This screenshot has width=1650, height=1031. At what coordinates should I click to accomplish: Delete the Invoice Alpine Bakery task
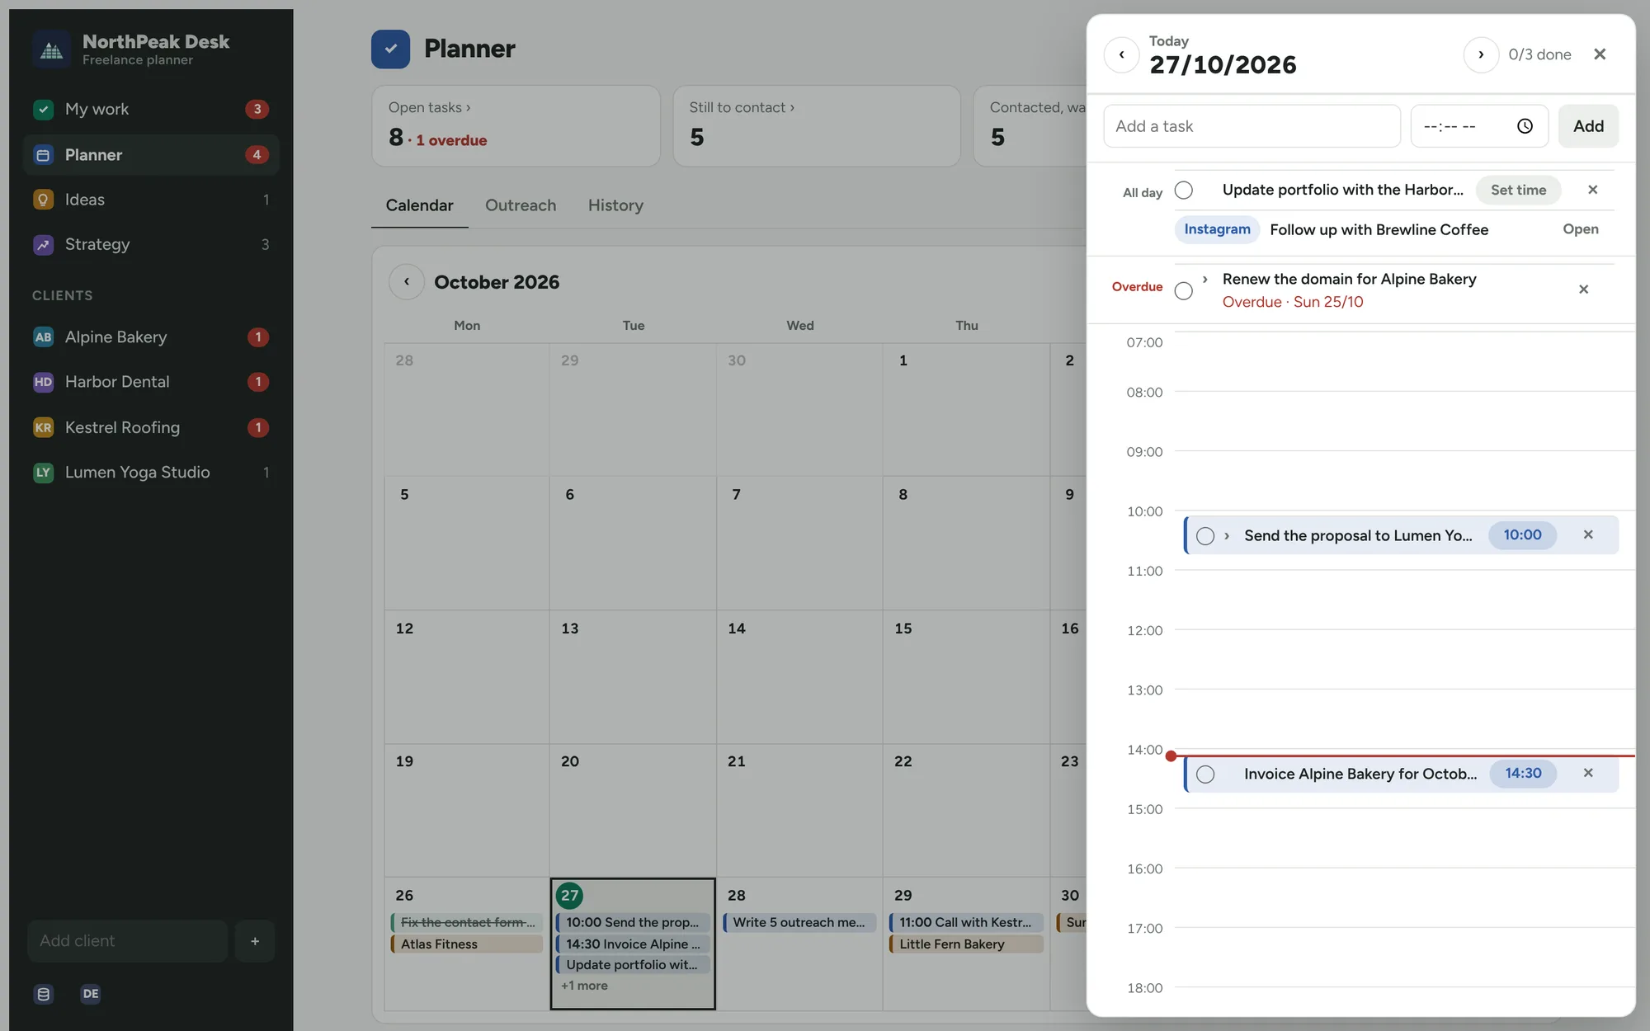(x=1588, y=773)
